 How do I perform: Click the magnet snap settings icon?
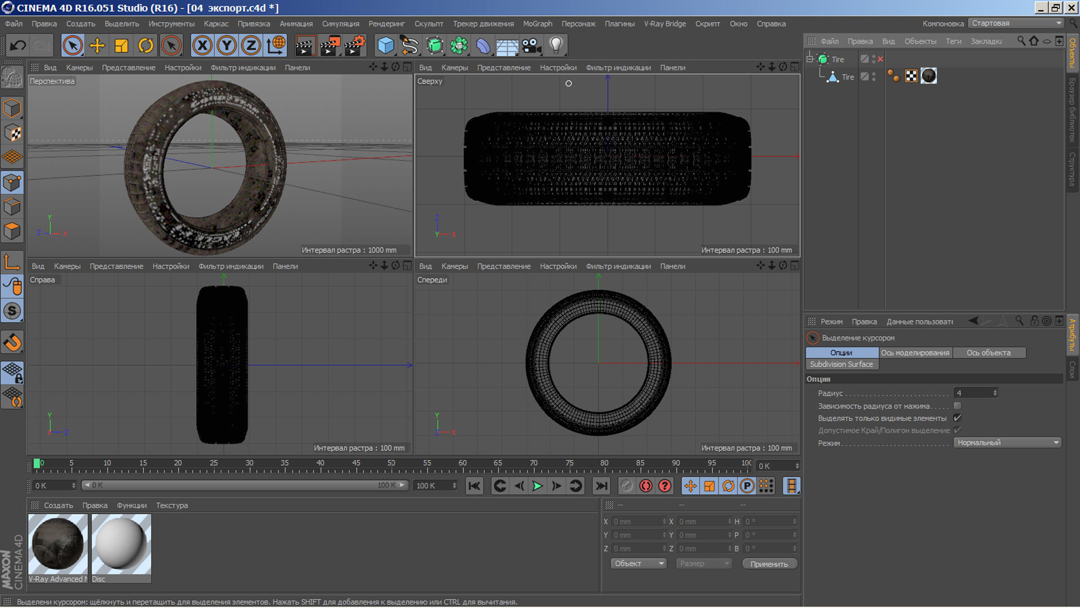click(x=12, y=342)
